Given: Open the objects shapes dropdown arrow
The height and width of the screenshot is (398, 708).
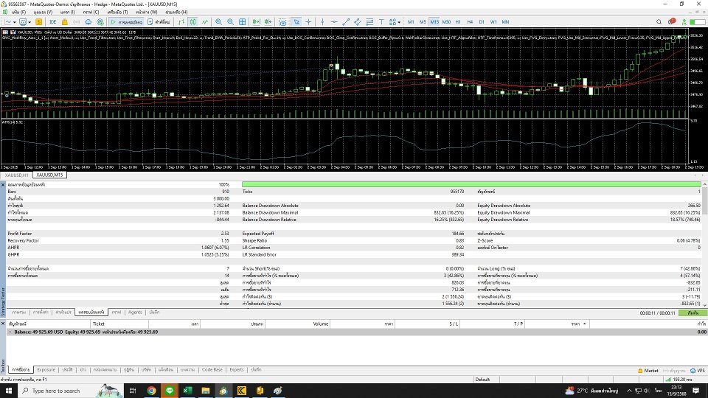Looking at the screenshot, I should tap(399, 22).
